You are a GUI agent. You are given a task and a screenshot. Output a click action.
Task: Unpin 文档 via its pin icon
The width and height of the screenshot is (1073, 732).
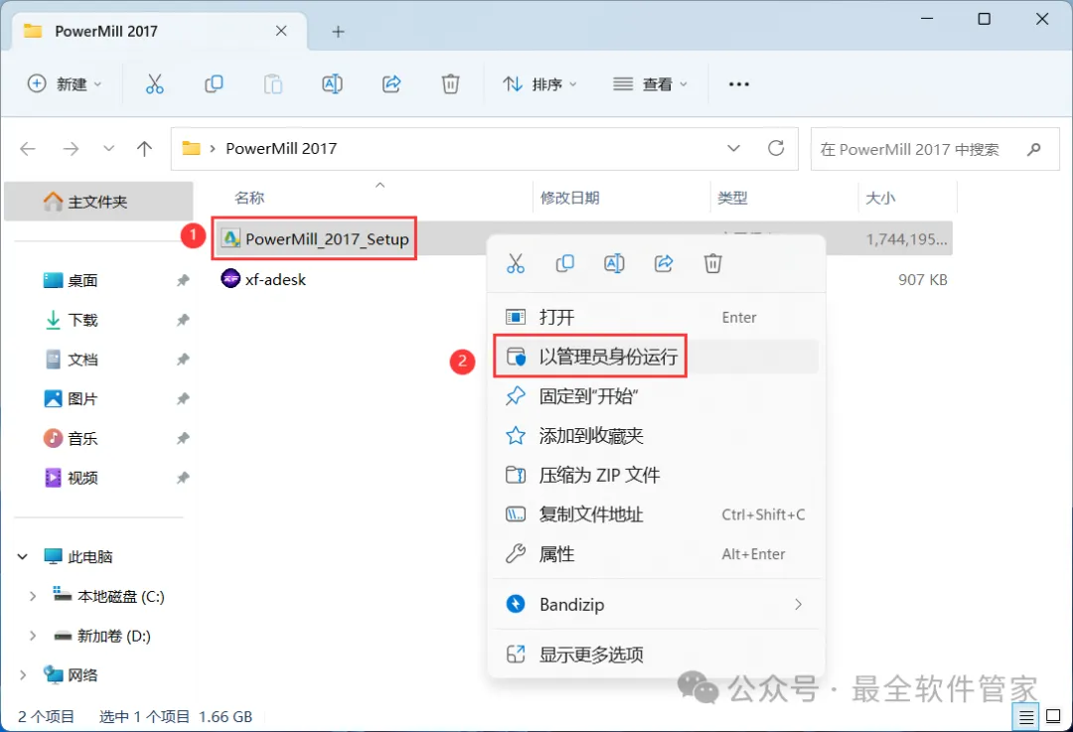183,360
